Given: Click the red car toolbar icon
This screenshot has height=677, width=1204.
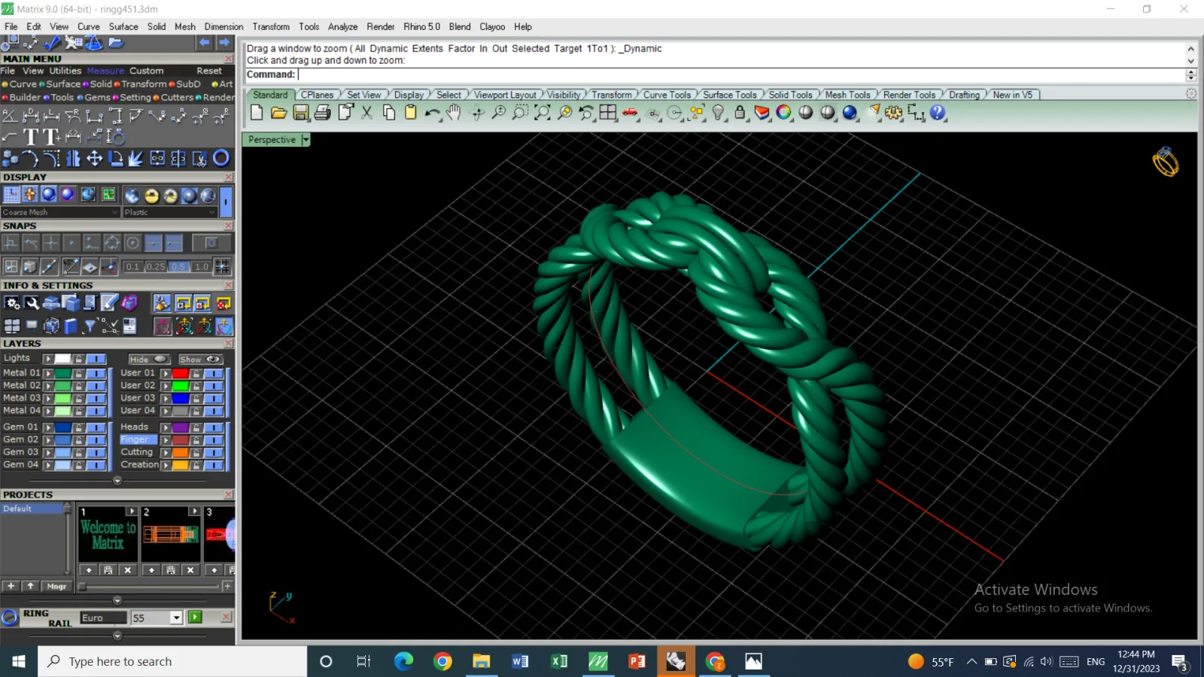Looking at the screenshot, I should pos(631,113).
